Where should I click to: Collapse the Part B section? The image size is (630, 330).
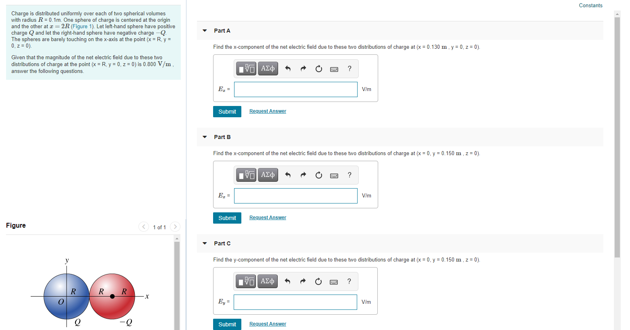click(x=205, y=137)
